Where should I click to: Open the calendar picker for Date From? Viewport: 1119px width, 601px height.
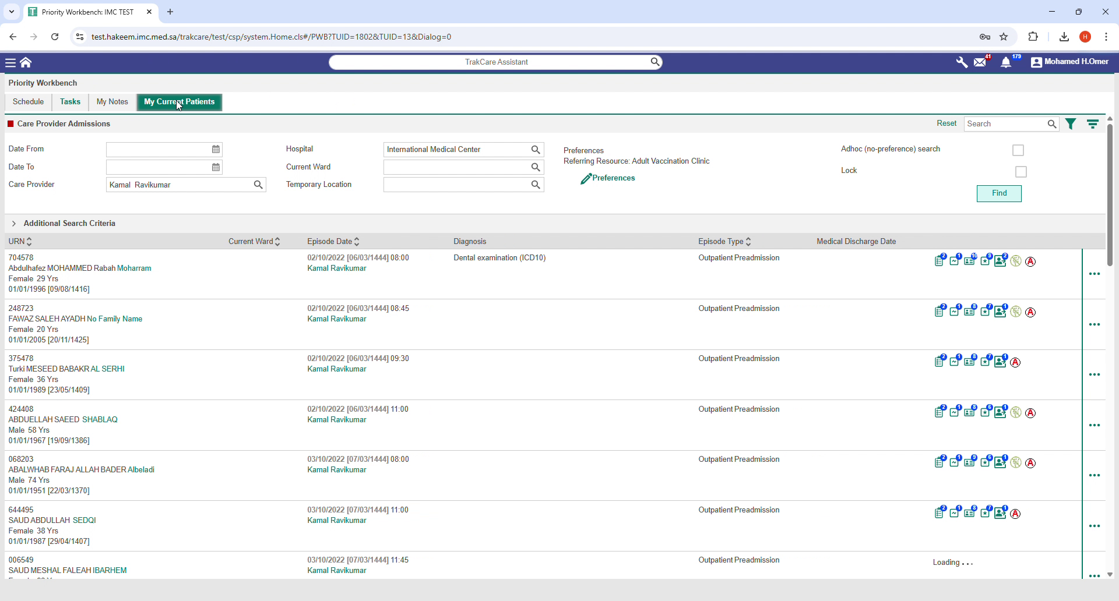pyautogui.click(x=215, y=150)
